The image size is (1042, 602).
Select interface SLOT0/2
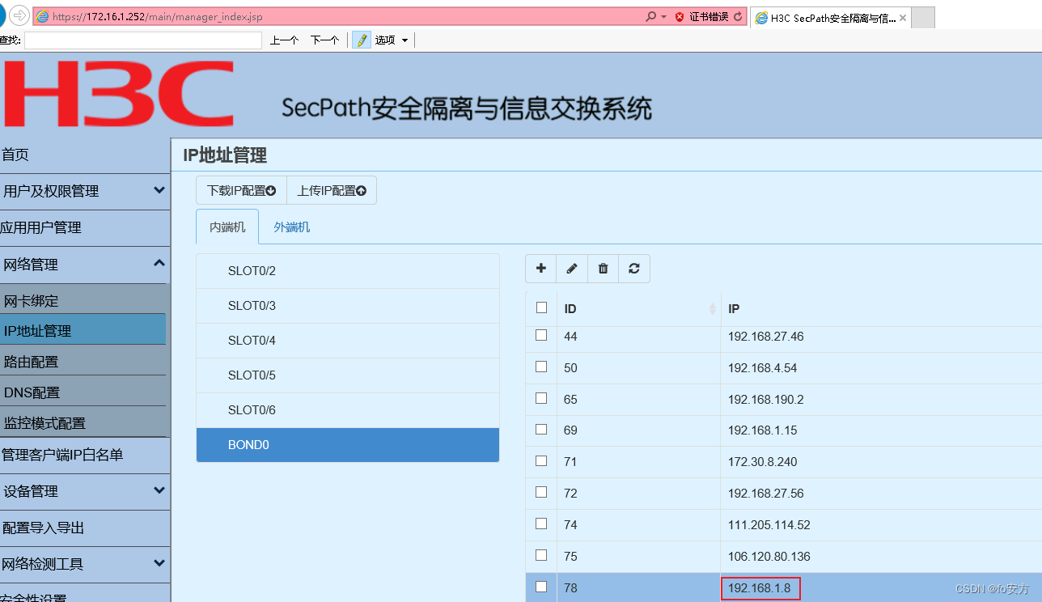[348, 271]
